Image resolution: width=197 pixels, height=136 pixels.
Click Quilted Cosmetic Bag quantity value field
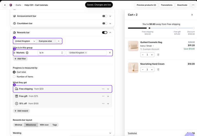147,55
